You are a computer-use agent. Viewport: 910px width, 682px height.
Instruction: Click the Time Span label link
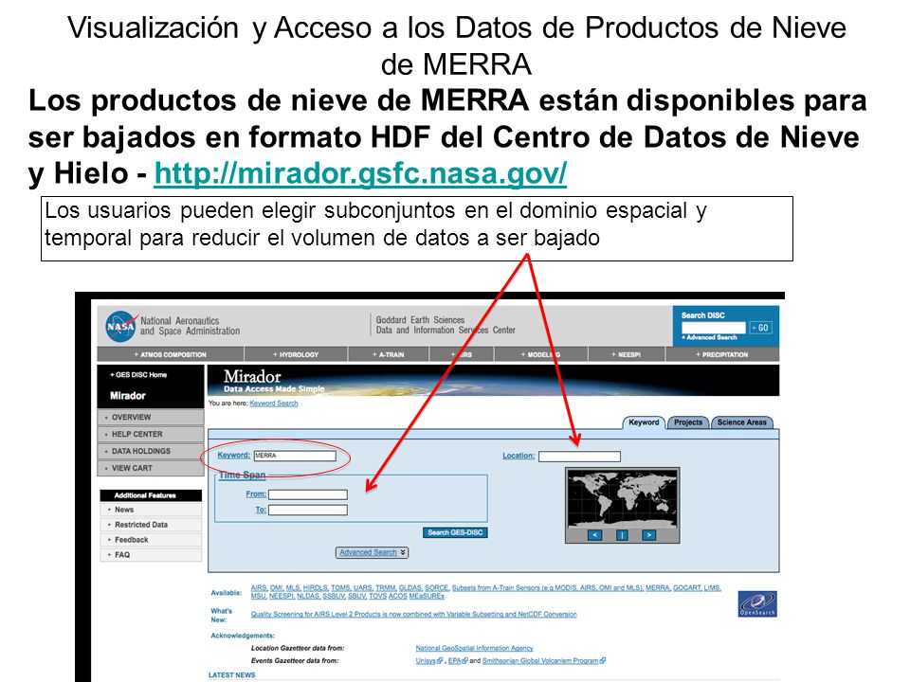pos(242,475)
